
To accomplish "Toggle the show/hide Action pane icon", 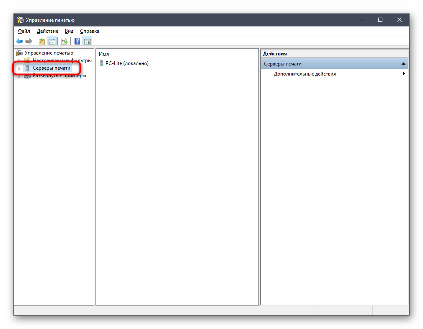I will [87, 41].
